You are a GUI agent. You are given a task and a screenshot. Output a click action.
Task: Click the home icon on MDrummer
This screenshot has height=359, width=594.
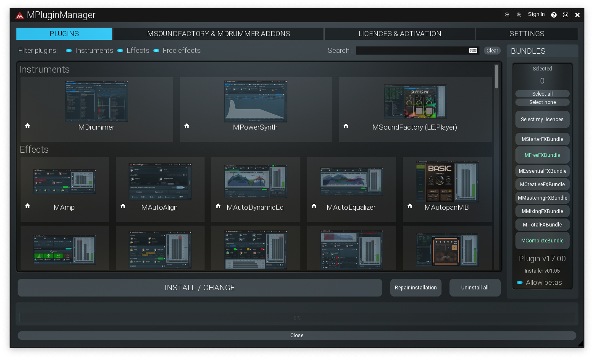[28, 126]
